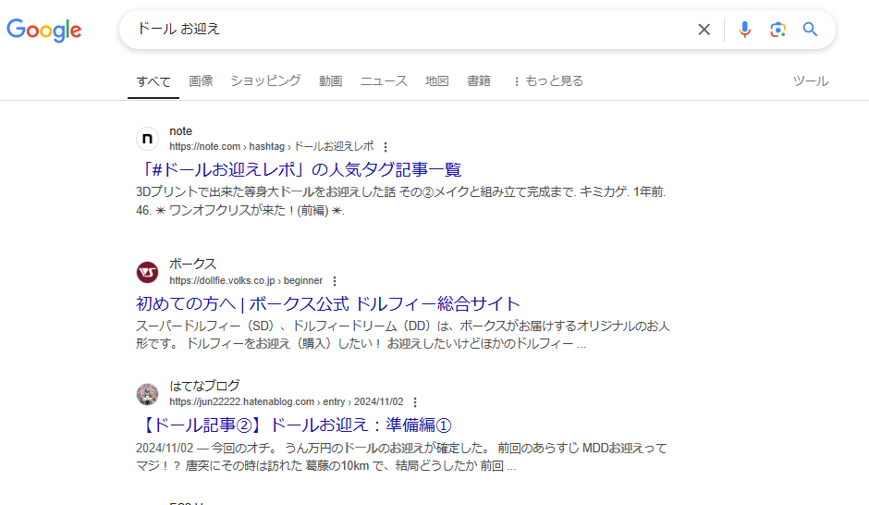
Task: Switch to the 動画 tab
Action: (x=330, y=81)
